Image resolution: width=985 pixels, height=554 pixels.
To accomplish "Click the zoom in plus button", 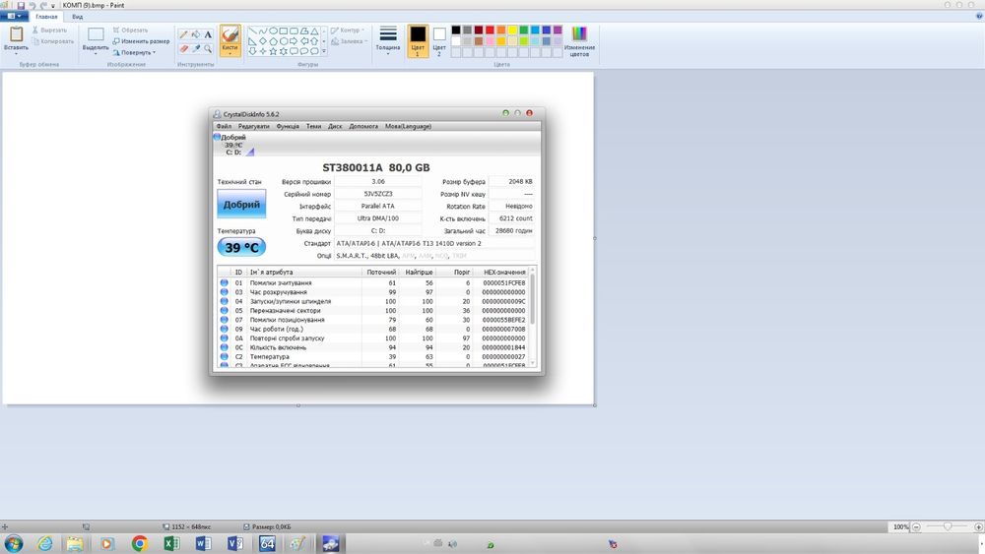I will click(979, 527).
